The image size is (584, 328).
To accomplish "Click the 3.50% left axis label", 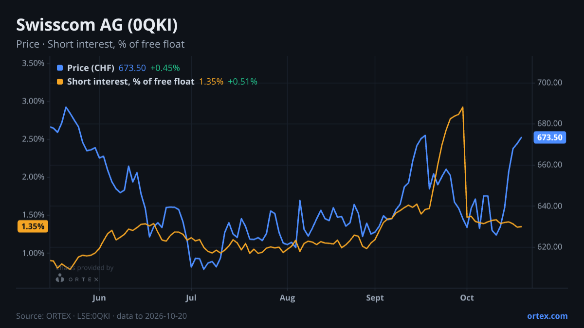I will tap(33, 63).
